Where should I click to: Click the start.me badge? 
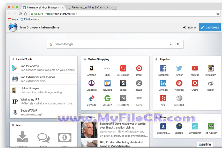(x=205, y=144)
